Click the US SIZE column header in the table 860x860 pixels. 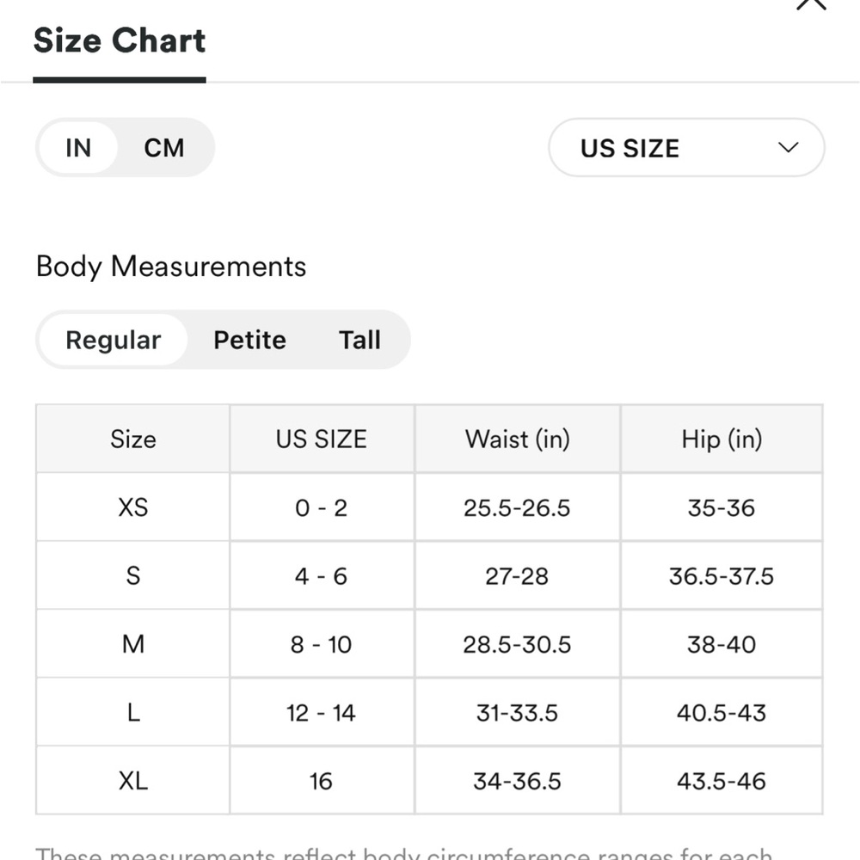(x=321, y=439)
